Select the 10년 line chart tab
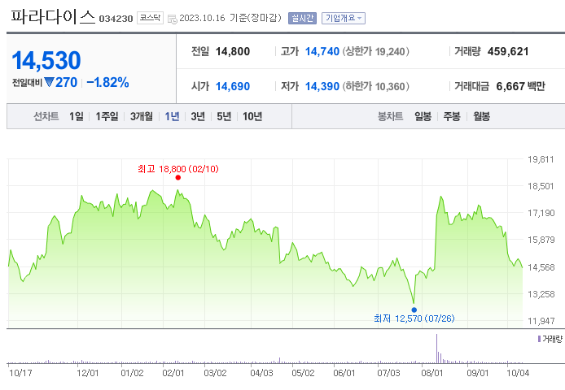This screenshot has width=565, height=390. (x=252, y=116)
